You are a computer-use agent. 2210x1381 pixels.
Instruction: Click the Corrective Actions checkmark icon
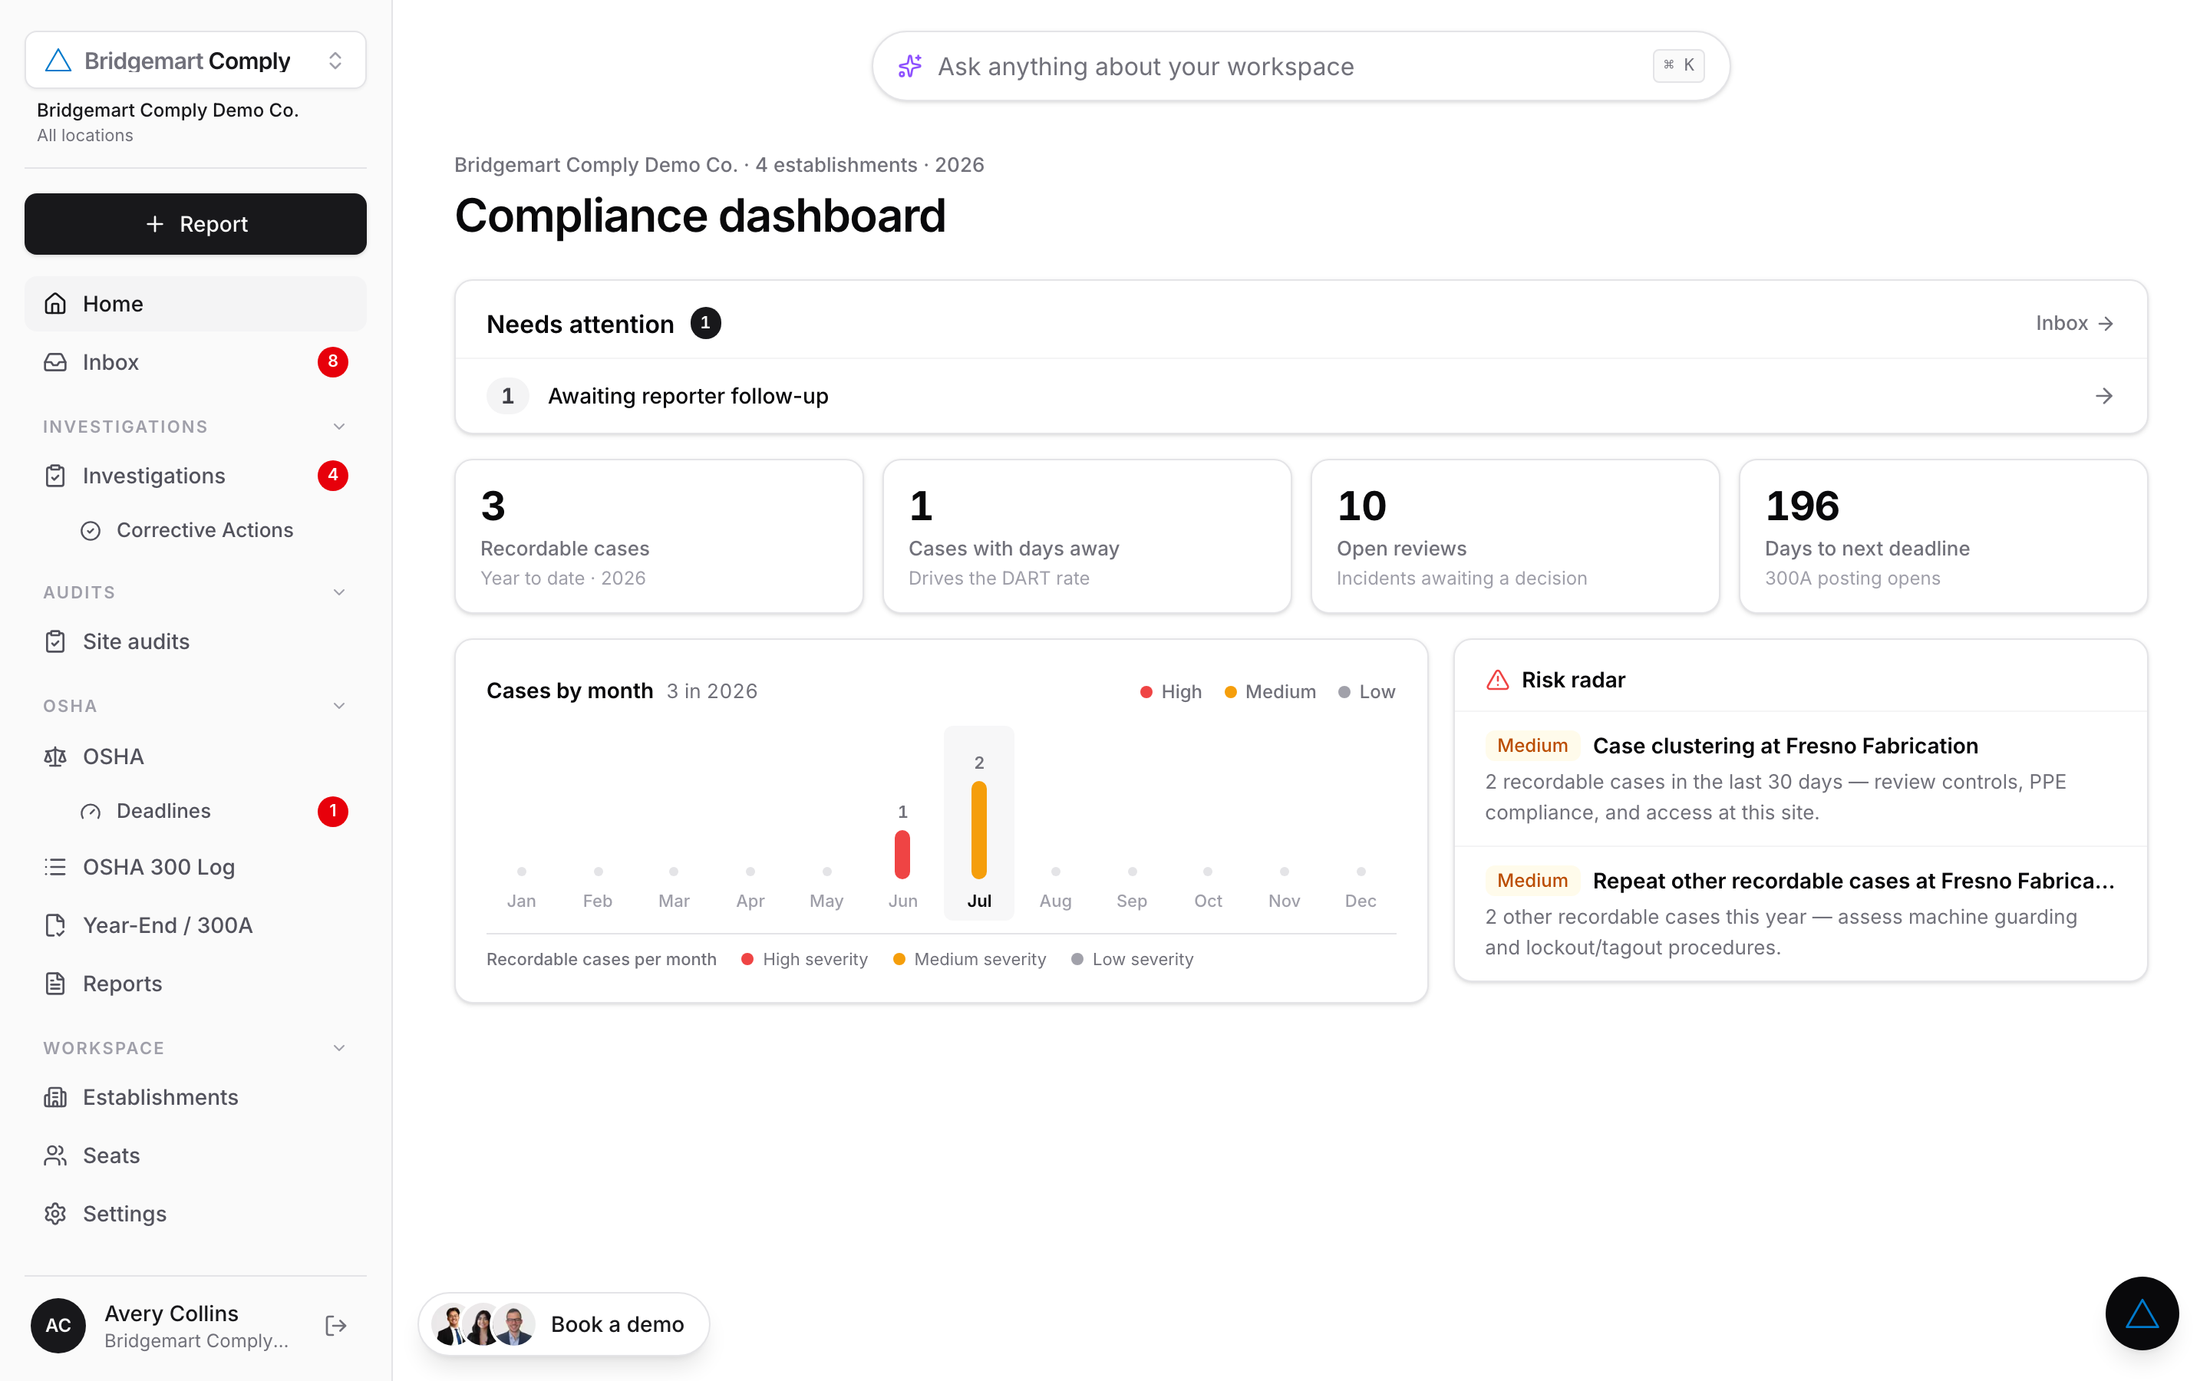tap(91, 531)
